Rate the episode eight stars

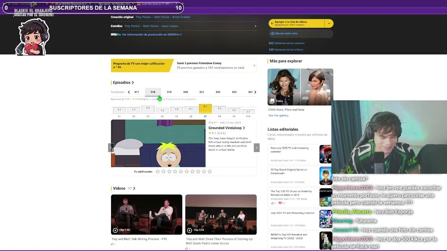point(198,172)
